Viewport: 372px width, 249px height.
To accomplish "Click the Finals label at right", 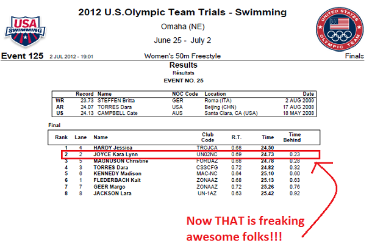I will (x=354, y=56).
